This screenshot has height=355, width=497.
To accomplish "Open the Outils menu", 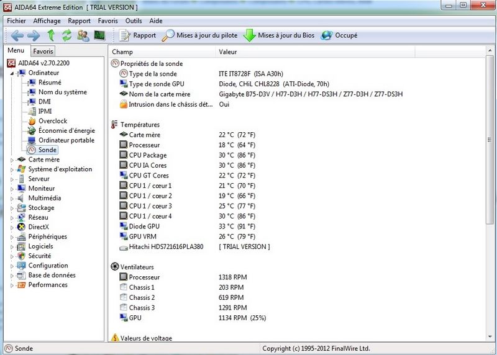I will [134, 21].
